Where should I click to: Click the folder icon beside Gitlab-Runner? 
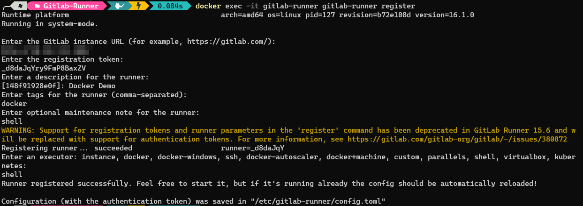38,6
